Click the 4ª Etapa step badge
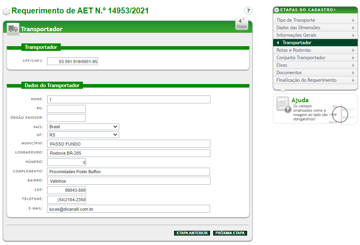This screenshot has height=245, width=360. coord(241,24)
